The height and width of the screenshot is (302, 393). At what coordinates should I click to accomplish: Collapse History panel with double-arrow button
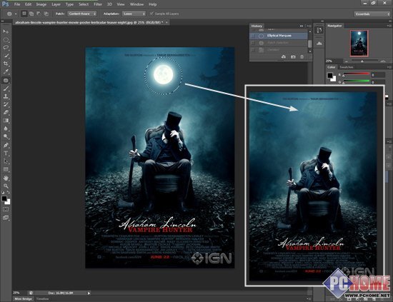coord(302,26)
